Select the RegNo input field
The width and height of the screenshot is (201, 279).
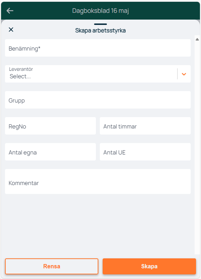pyautogui.click(x=50, y=126)
